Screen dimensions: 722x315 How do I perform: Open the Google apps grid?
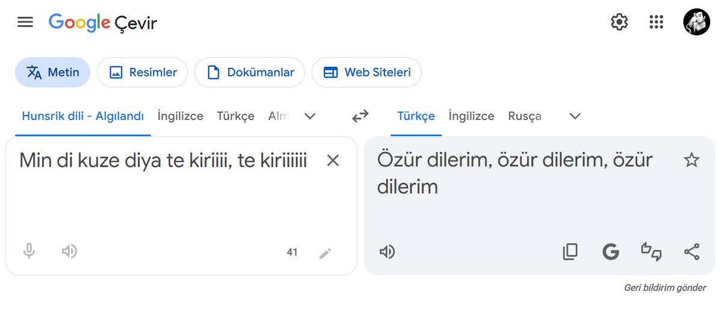point(656,23)
